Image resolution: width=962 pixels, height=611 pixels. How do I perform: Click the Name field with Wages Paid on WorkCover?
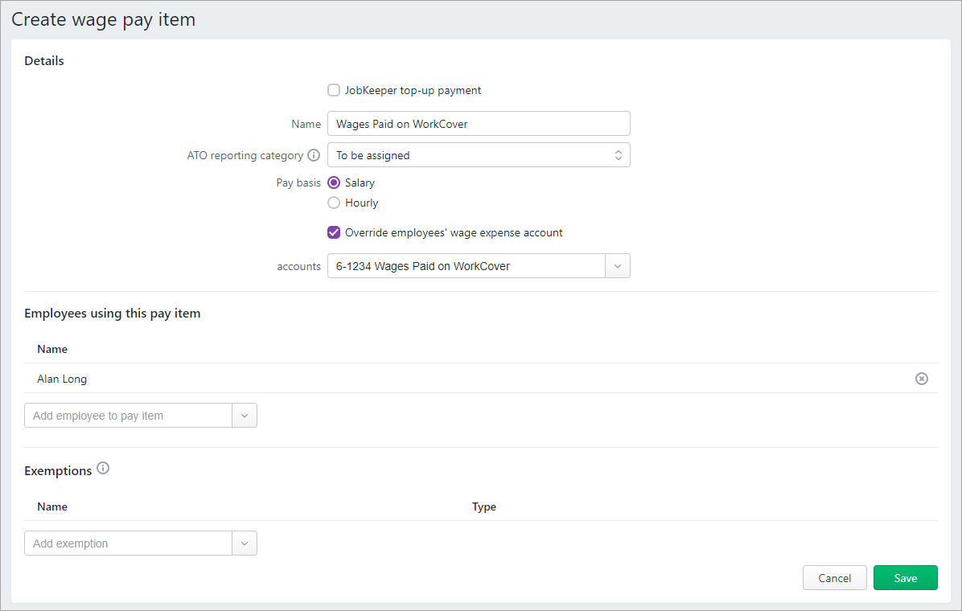479,124
